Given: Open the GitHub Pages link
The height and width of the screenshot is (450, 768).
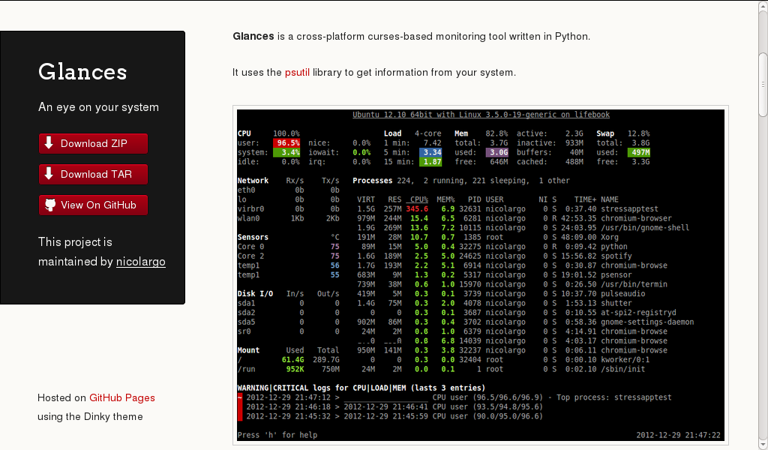Looking at the screenshot, I should 121,397.
